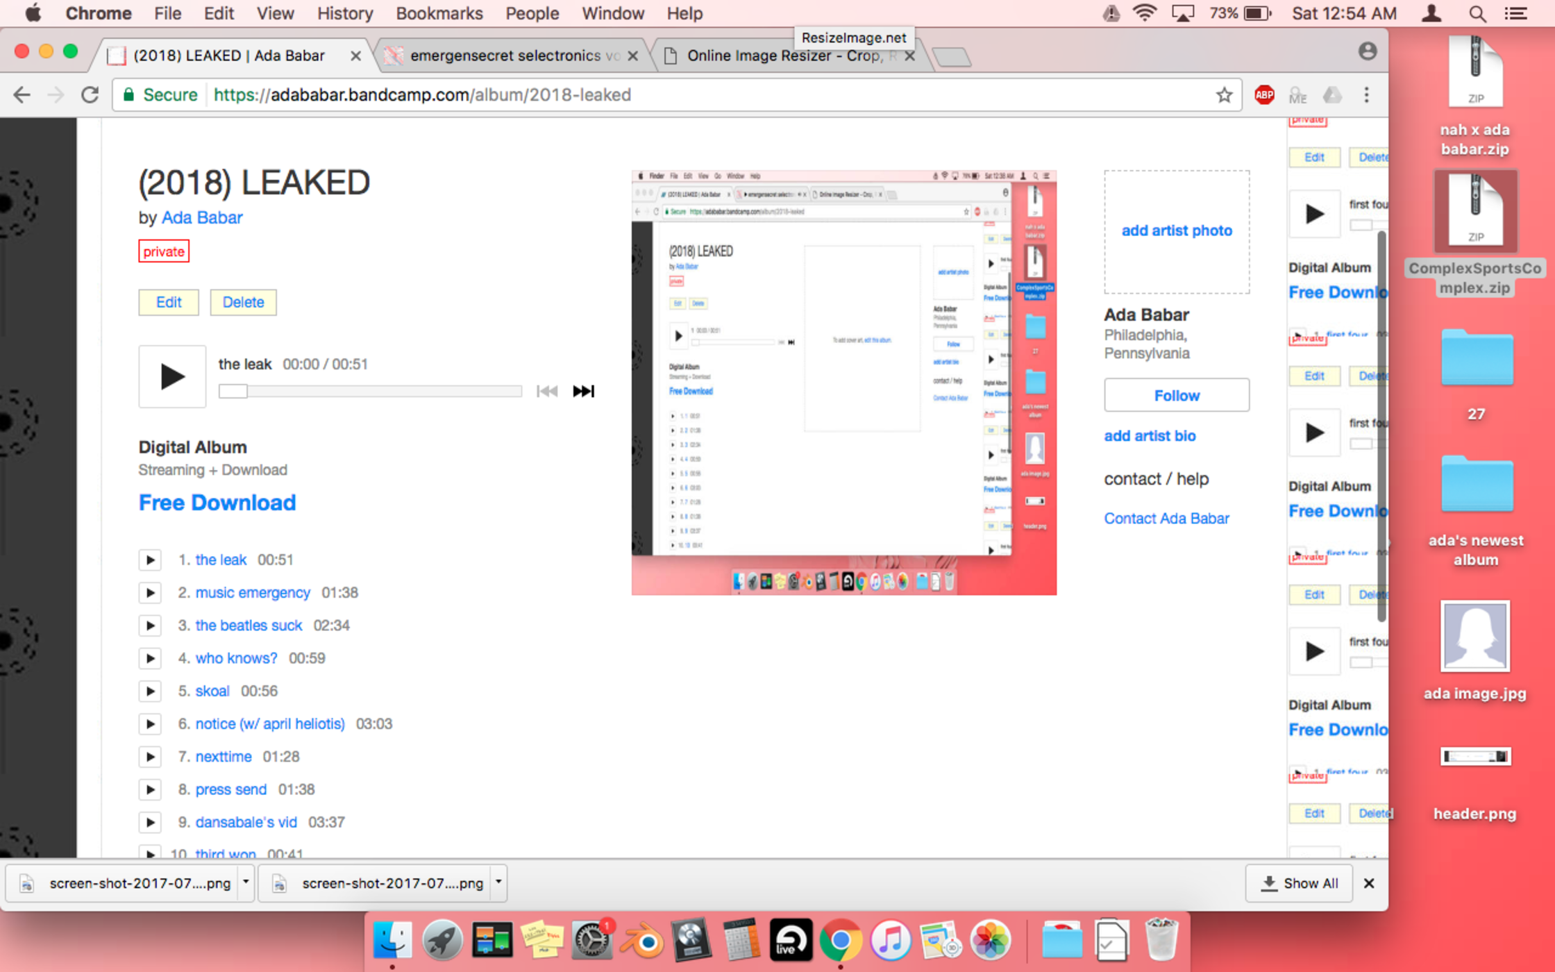Click the Free Download link
The width and height of the screenshot is (1555, 972).
217,503
